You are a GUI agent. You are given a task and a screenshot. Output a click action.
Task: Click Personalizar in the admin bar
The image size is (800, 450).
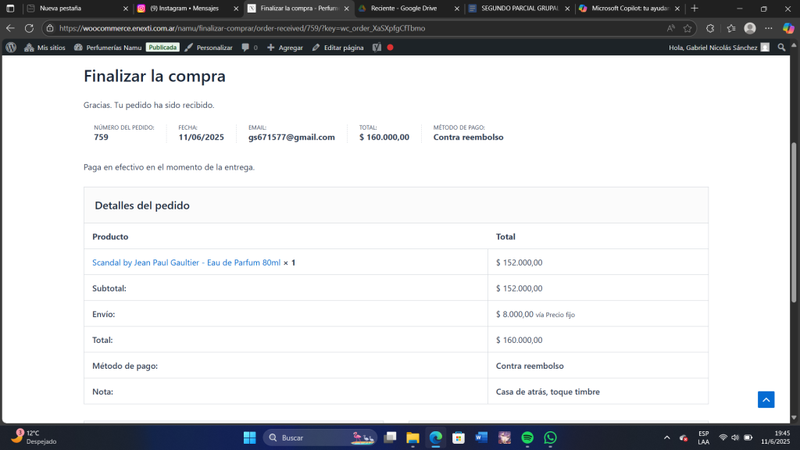(209, 48)
